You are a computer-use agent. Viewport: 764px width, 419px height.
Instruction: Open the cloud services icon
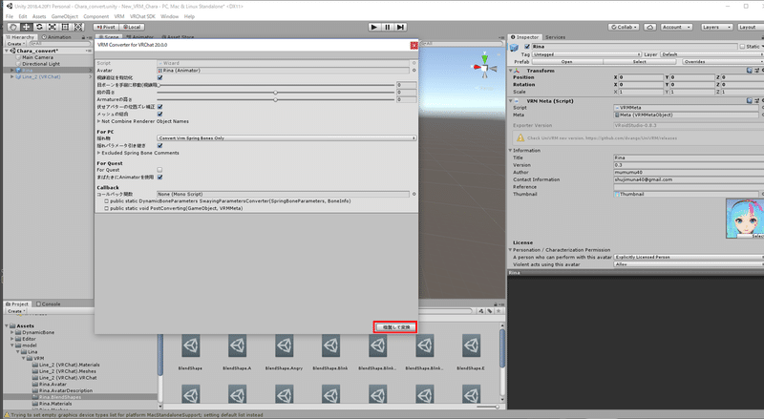[x=650, y=28]
